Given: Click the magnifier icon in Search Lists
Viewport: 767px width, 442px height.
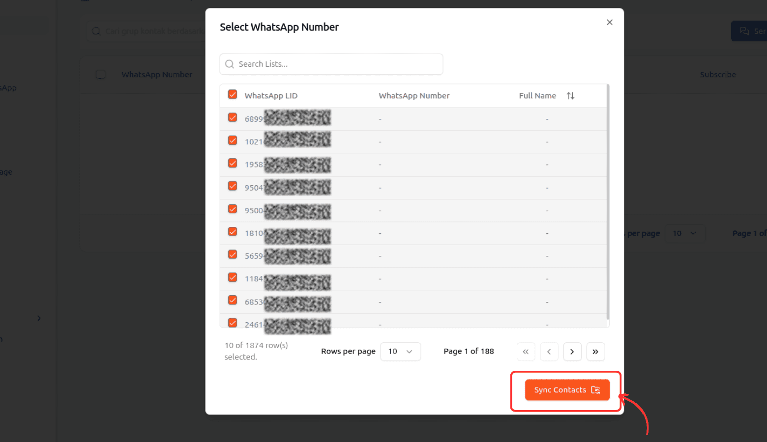Looking at the screenshot, I should click(230, 64).
